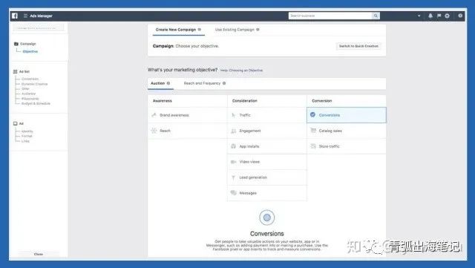Select the Reach objective
The width and height of the screenshot is (475, 268).
click(188, 131)
